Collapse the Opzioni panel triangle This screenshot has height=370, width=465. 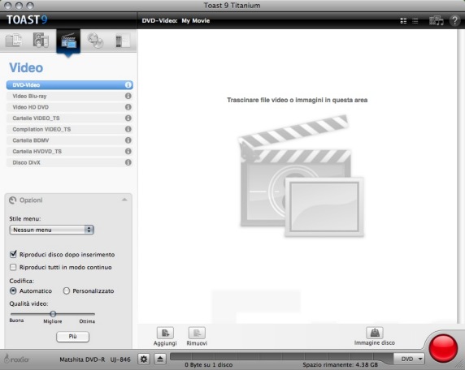click(x=124, y=200)
